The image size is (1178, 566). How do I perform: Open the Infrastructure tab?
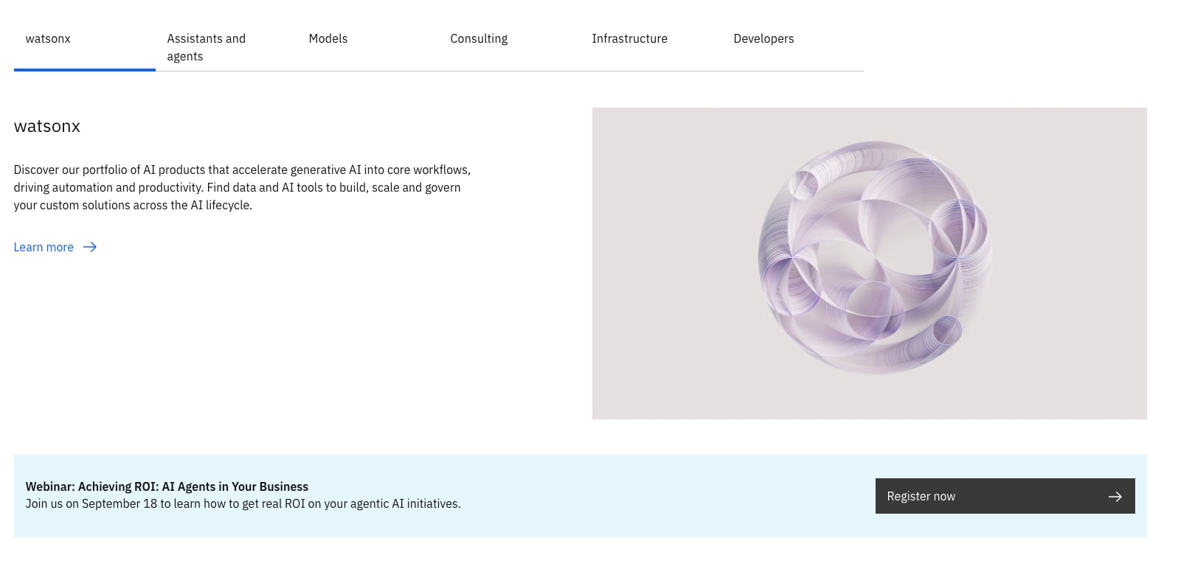pyautogui.click(x=651, y=46)
